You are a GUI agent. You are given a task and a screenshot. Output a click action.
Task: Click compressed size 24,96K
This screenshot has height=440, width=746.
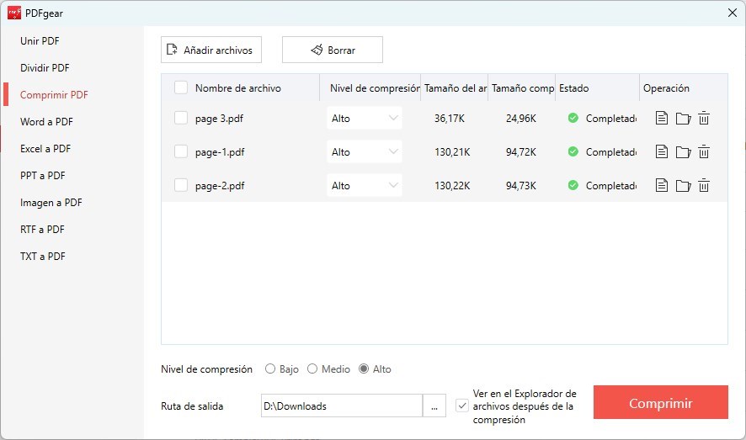pos(521,119)
